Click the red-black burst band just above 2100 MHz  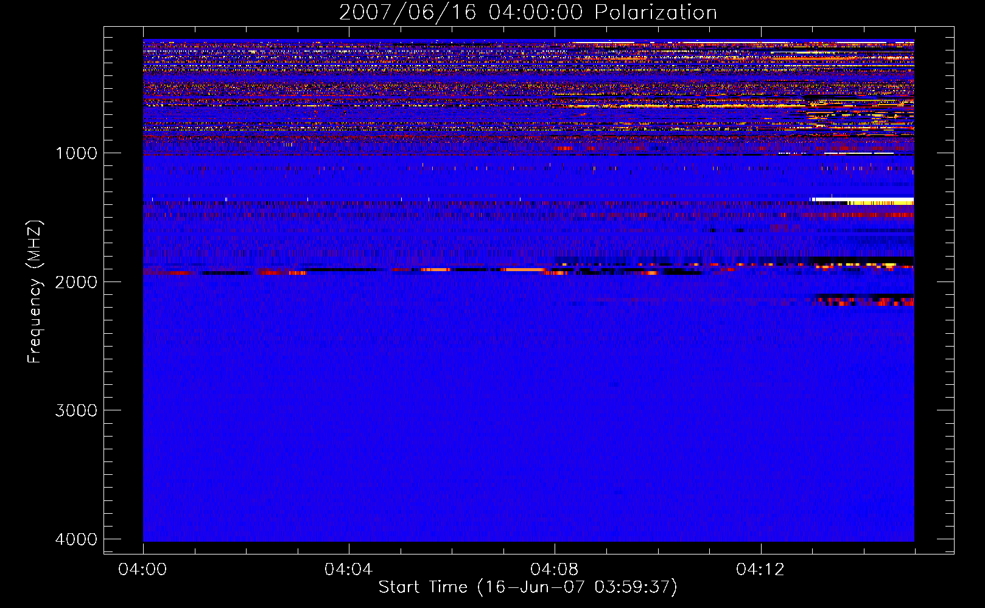point(864,300)
